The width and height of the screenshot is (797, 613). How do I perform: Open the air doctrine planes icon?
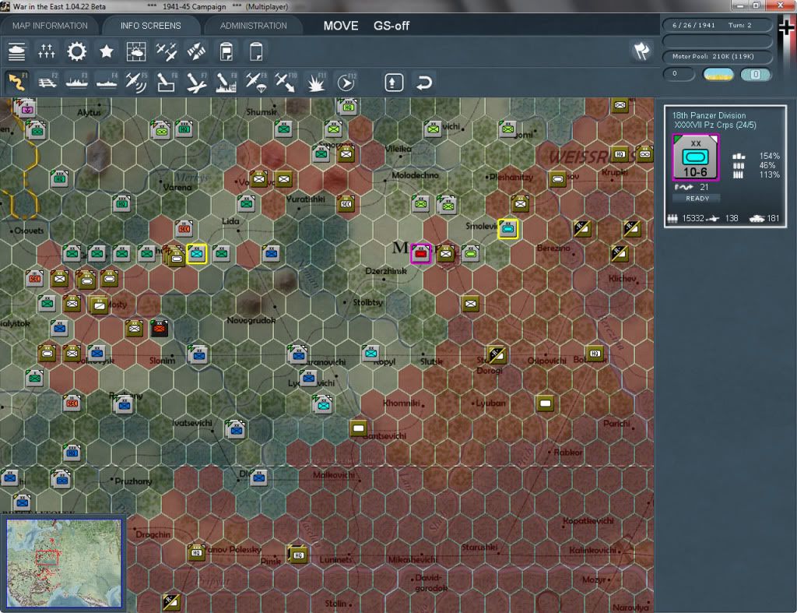tap(167, 51)
